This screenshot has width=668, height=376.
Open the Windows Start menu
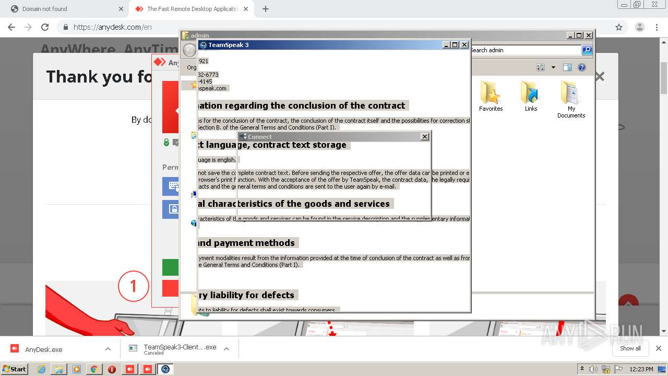14,369
